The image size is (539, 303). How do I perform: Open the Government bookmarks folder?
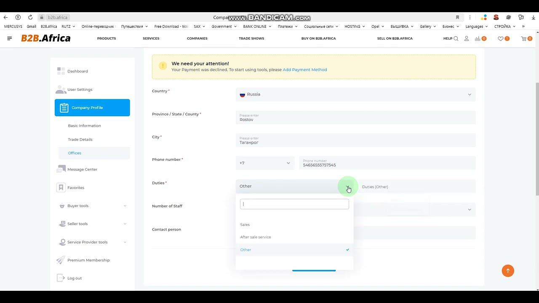pyautogui.click(x=224, y=26)
